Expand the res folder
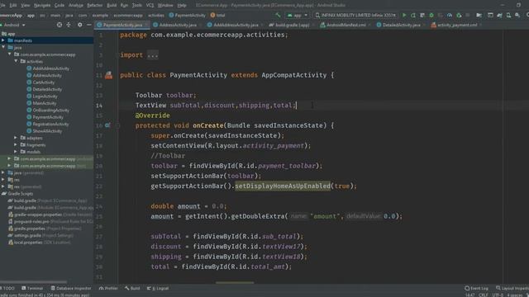 pyautogui.click(x=3, y=180)
